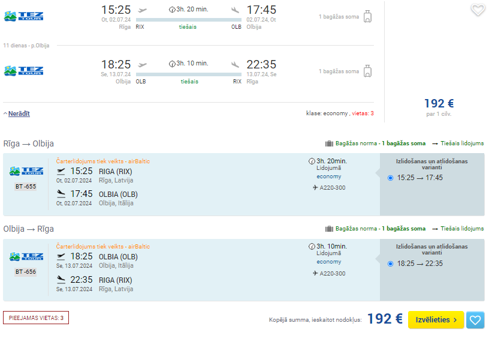The height and width of the screenshot is (338, 492).
Task: Select the 15:25 → 17:45 departure option
Action: click(x=390, y=178)
